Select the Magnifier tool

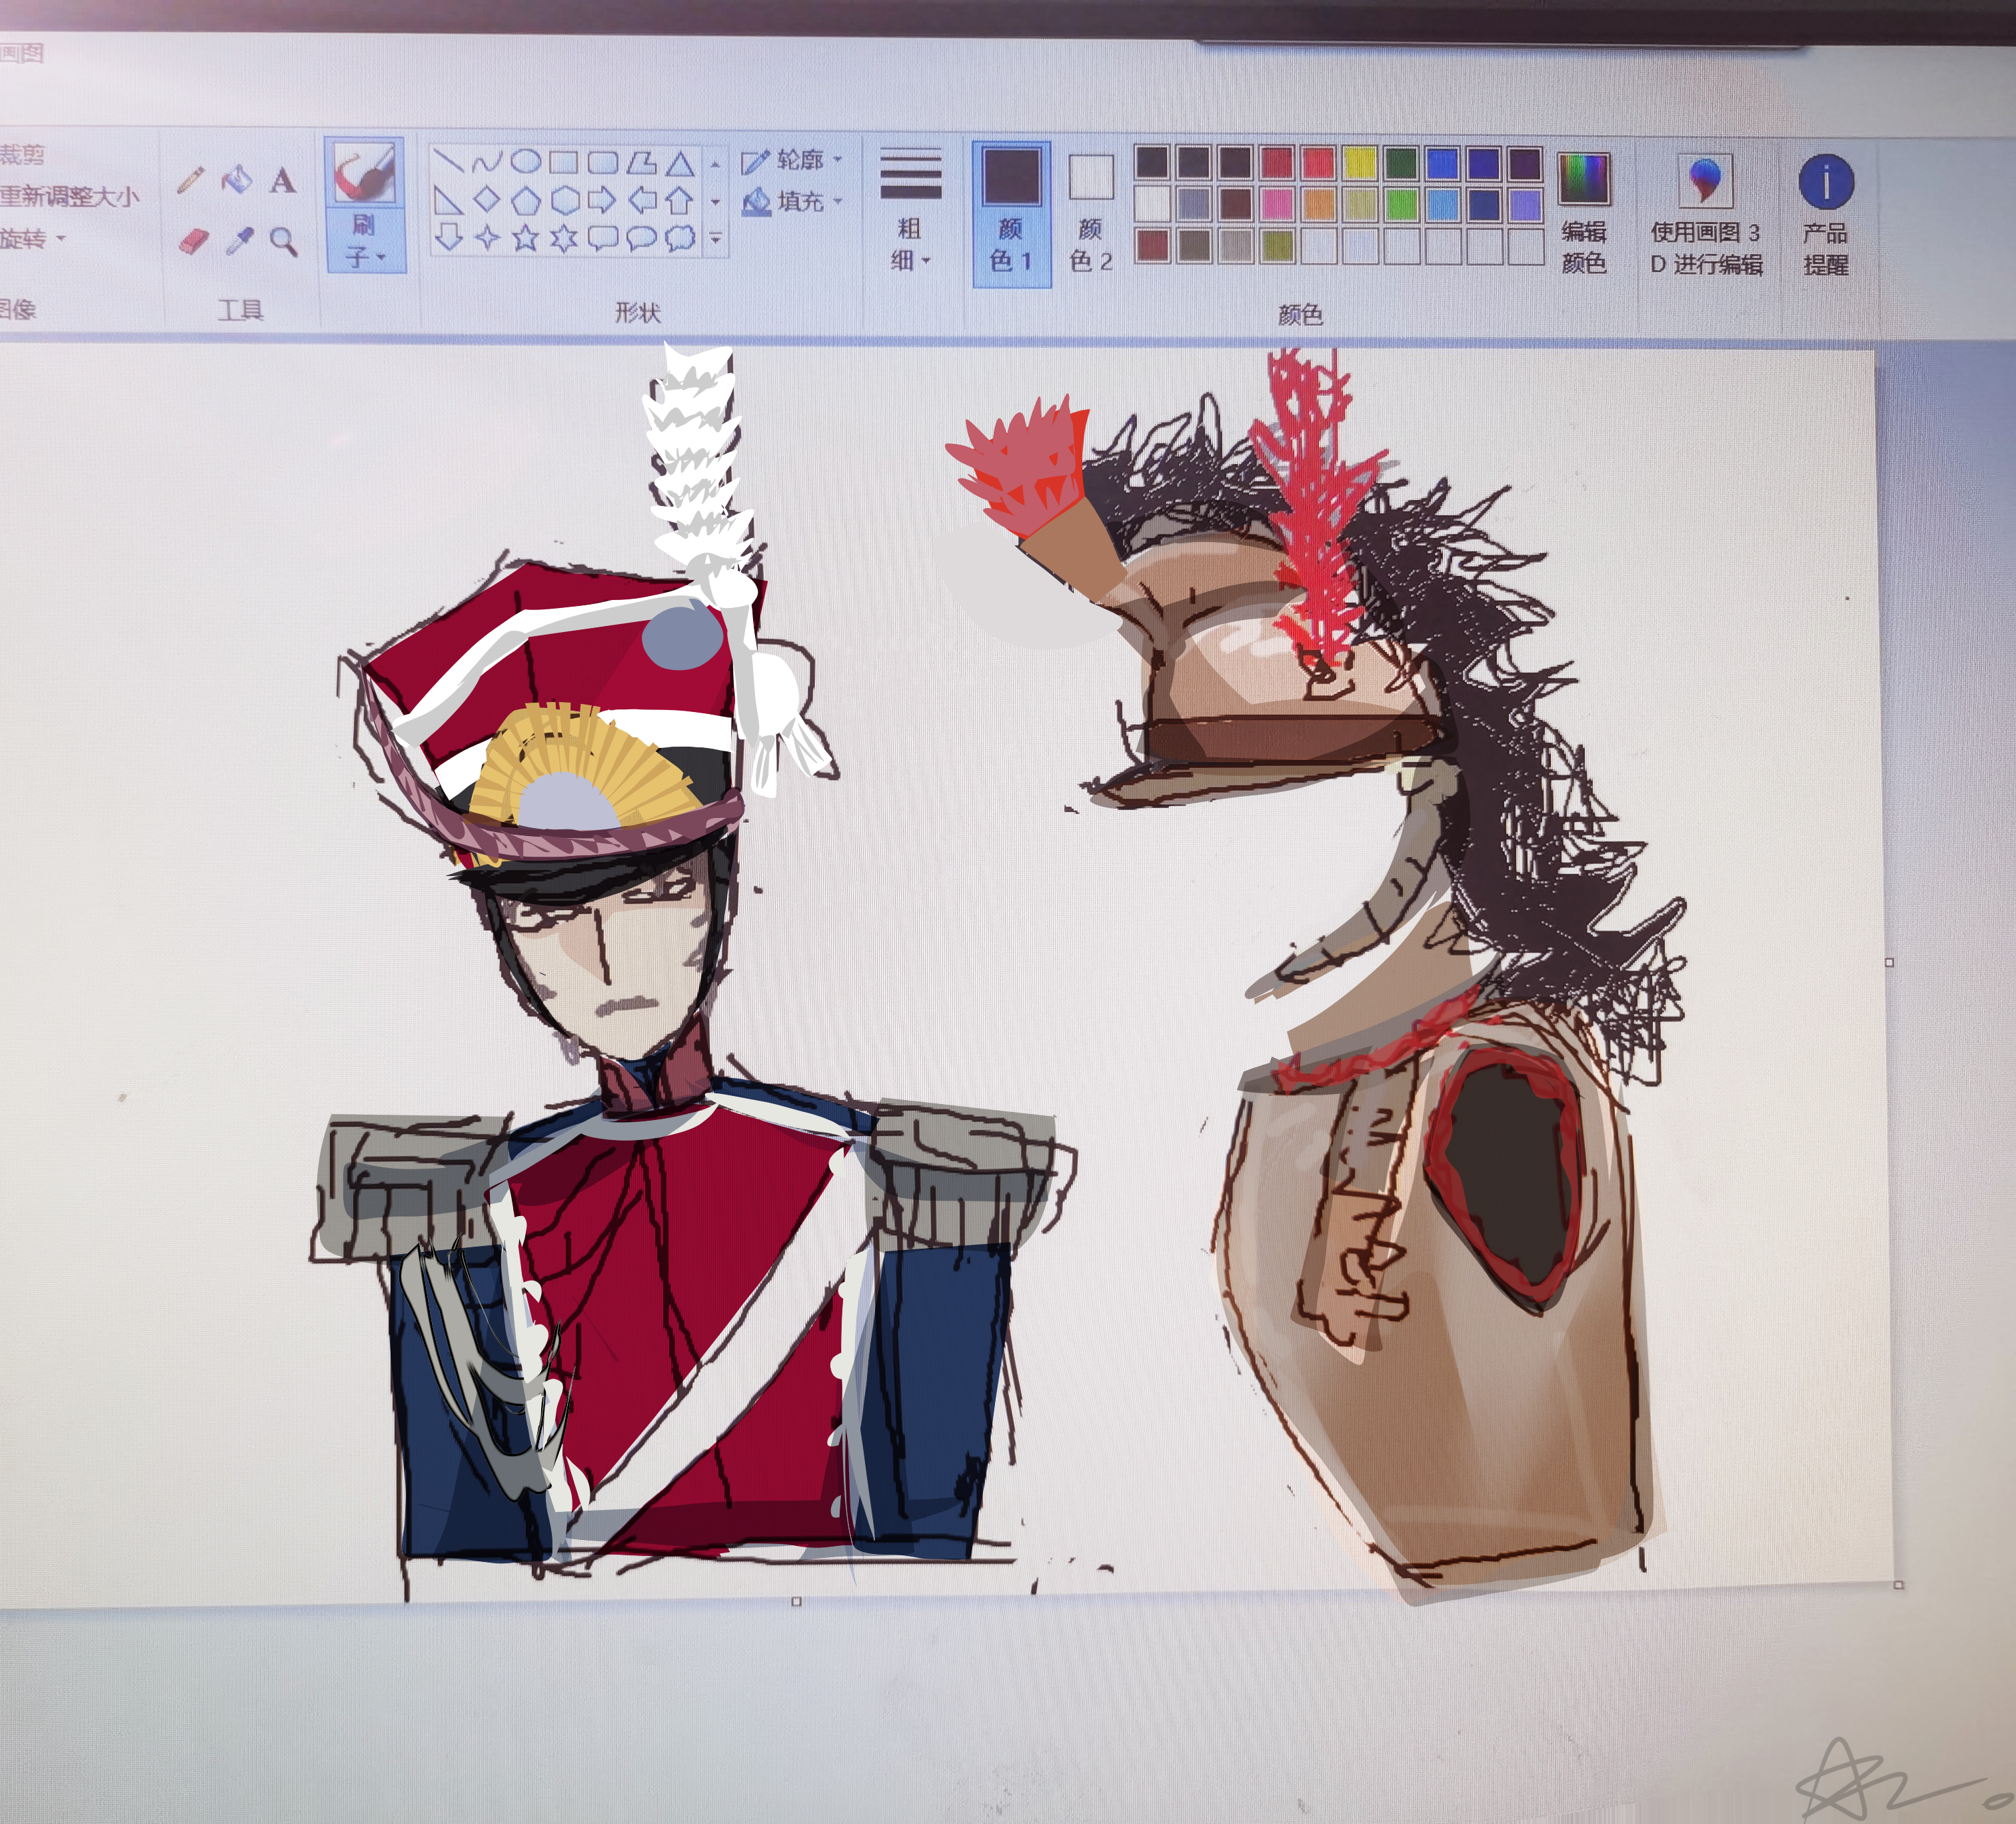283,241
